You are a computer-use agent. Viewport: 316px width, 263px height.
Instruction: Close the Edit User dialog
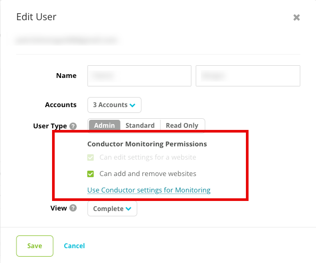[x=296, y=17]
